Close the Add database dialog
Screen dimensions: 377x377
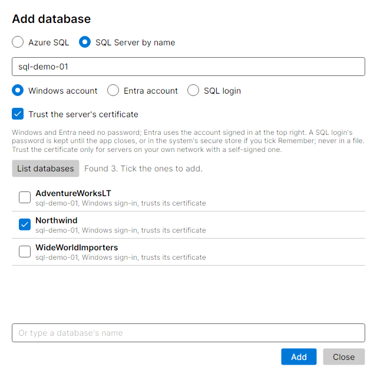click(344, 357)
